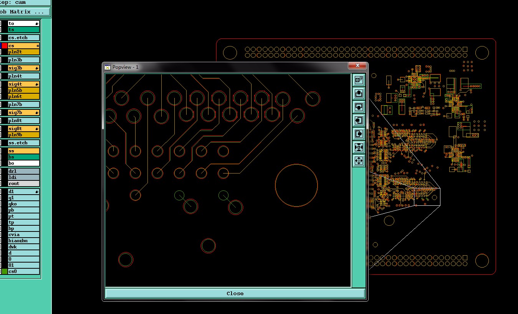Zoom out Popview with outward-arrows button
The width and height of the screenshot is (518, 314).
click(x=359, y=160)
